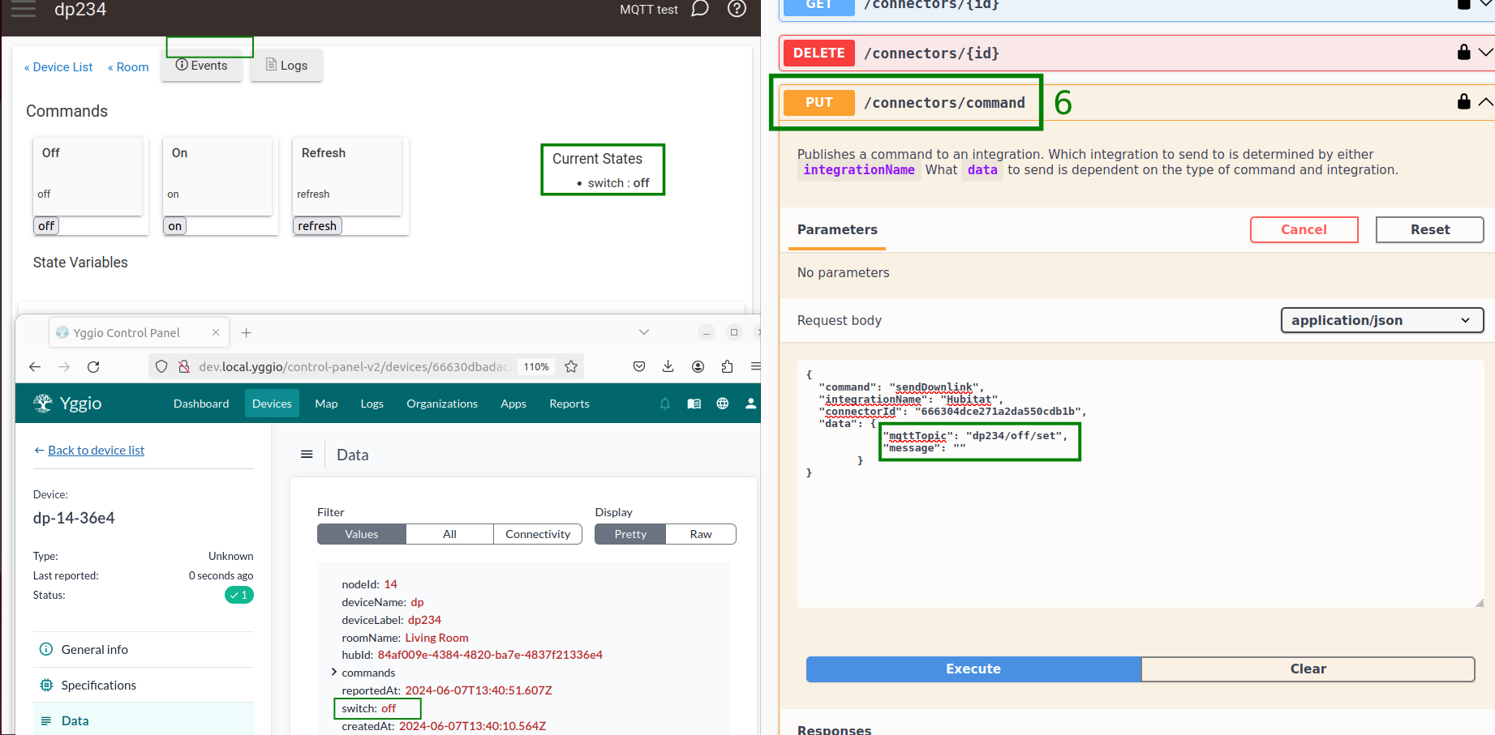The height and width of the screenshot is (735, 1495).
Task: Open Devices in Yggio navigation
Action: pyautogui.click(x=272, y=404)
